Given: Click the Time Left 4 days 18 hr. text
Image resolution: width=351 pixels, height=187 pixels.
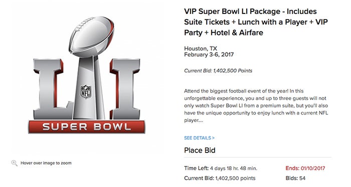Looking at the screenshot, I should coord(221,168).
